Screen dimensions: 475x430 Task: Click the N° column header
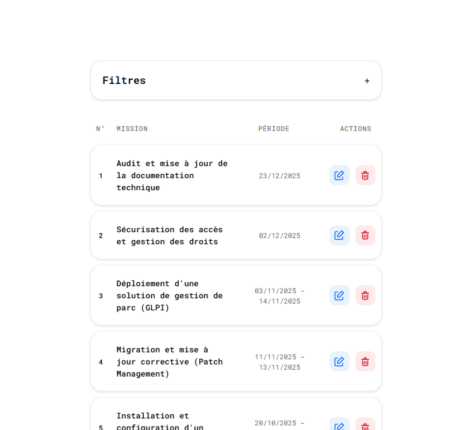[x=100, y=129]
